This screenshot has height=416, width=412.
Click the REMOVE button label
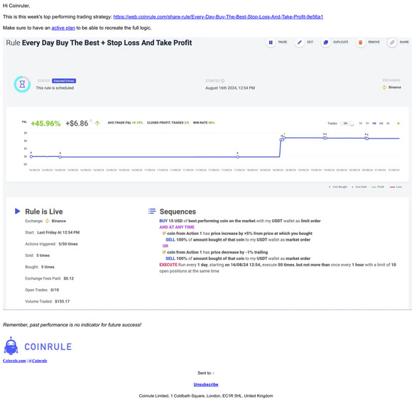coord(374,42)
